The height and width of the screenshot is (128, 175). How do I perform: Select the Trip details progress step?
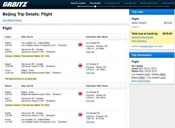point(95,3)
